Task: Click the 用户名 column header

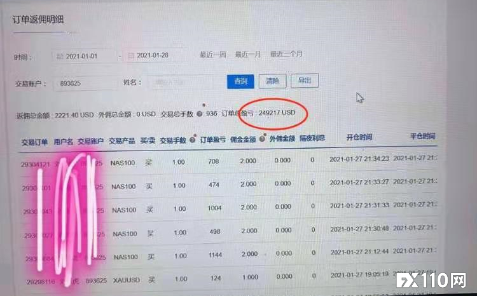Action: (x=63, y=142)
